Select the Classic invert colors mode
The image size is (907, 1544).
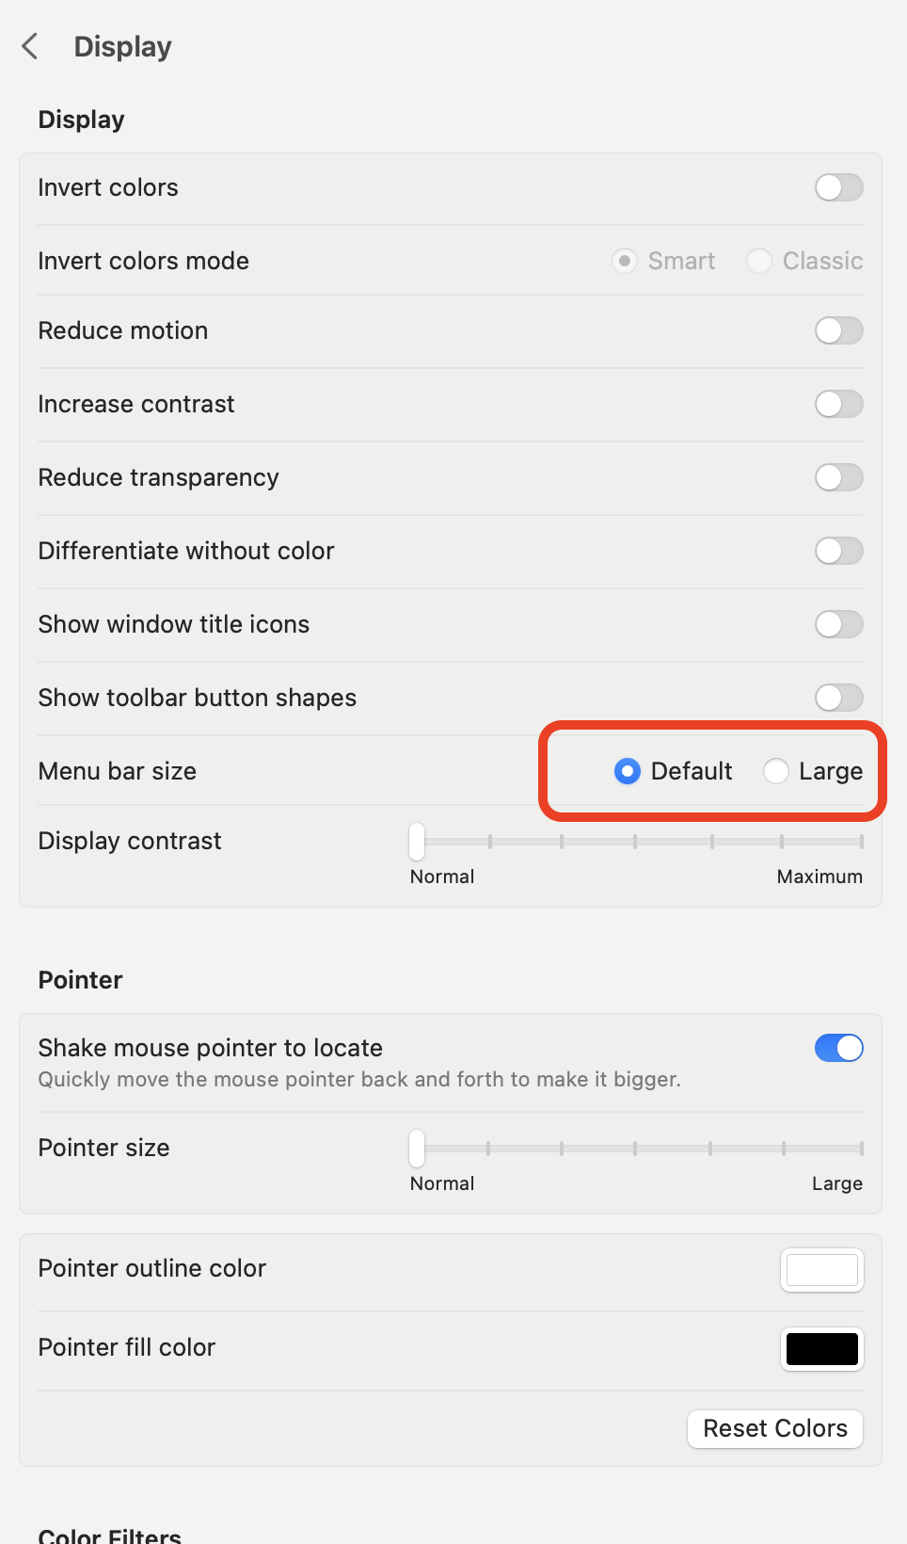[759, 261]
